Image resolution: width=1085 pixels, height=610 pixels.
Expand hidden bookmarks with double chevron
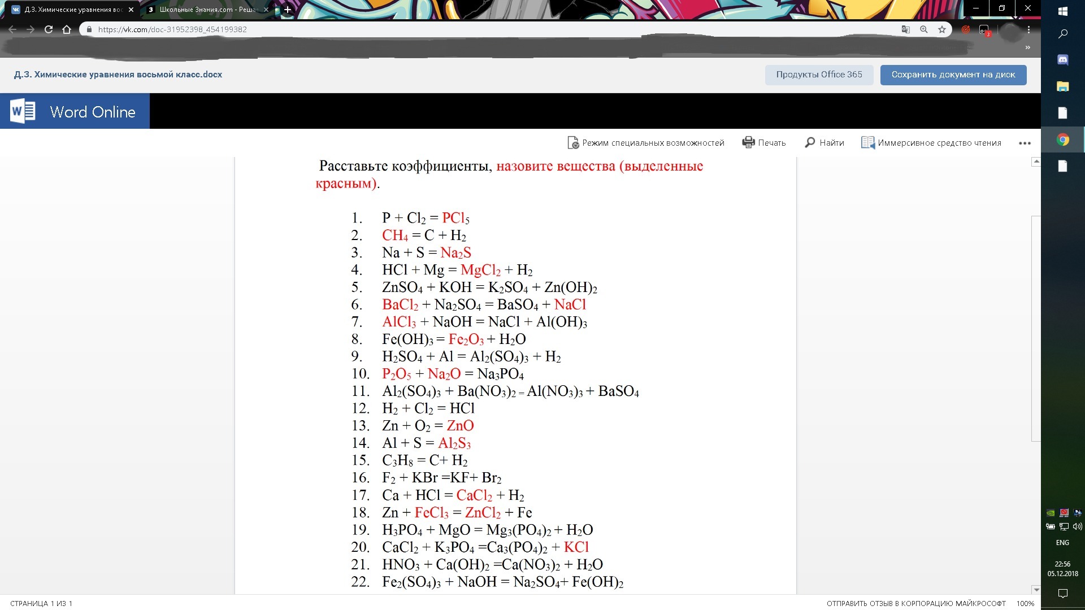[x=1027, y=47]
